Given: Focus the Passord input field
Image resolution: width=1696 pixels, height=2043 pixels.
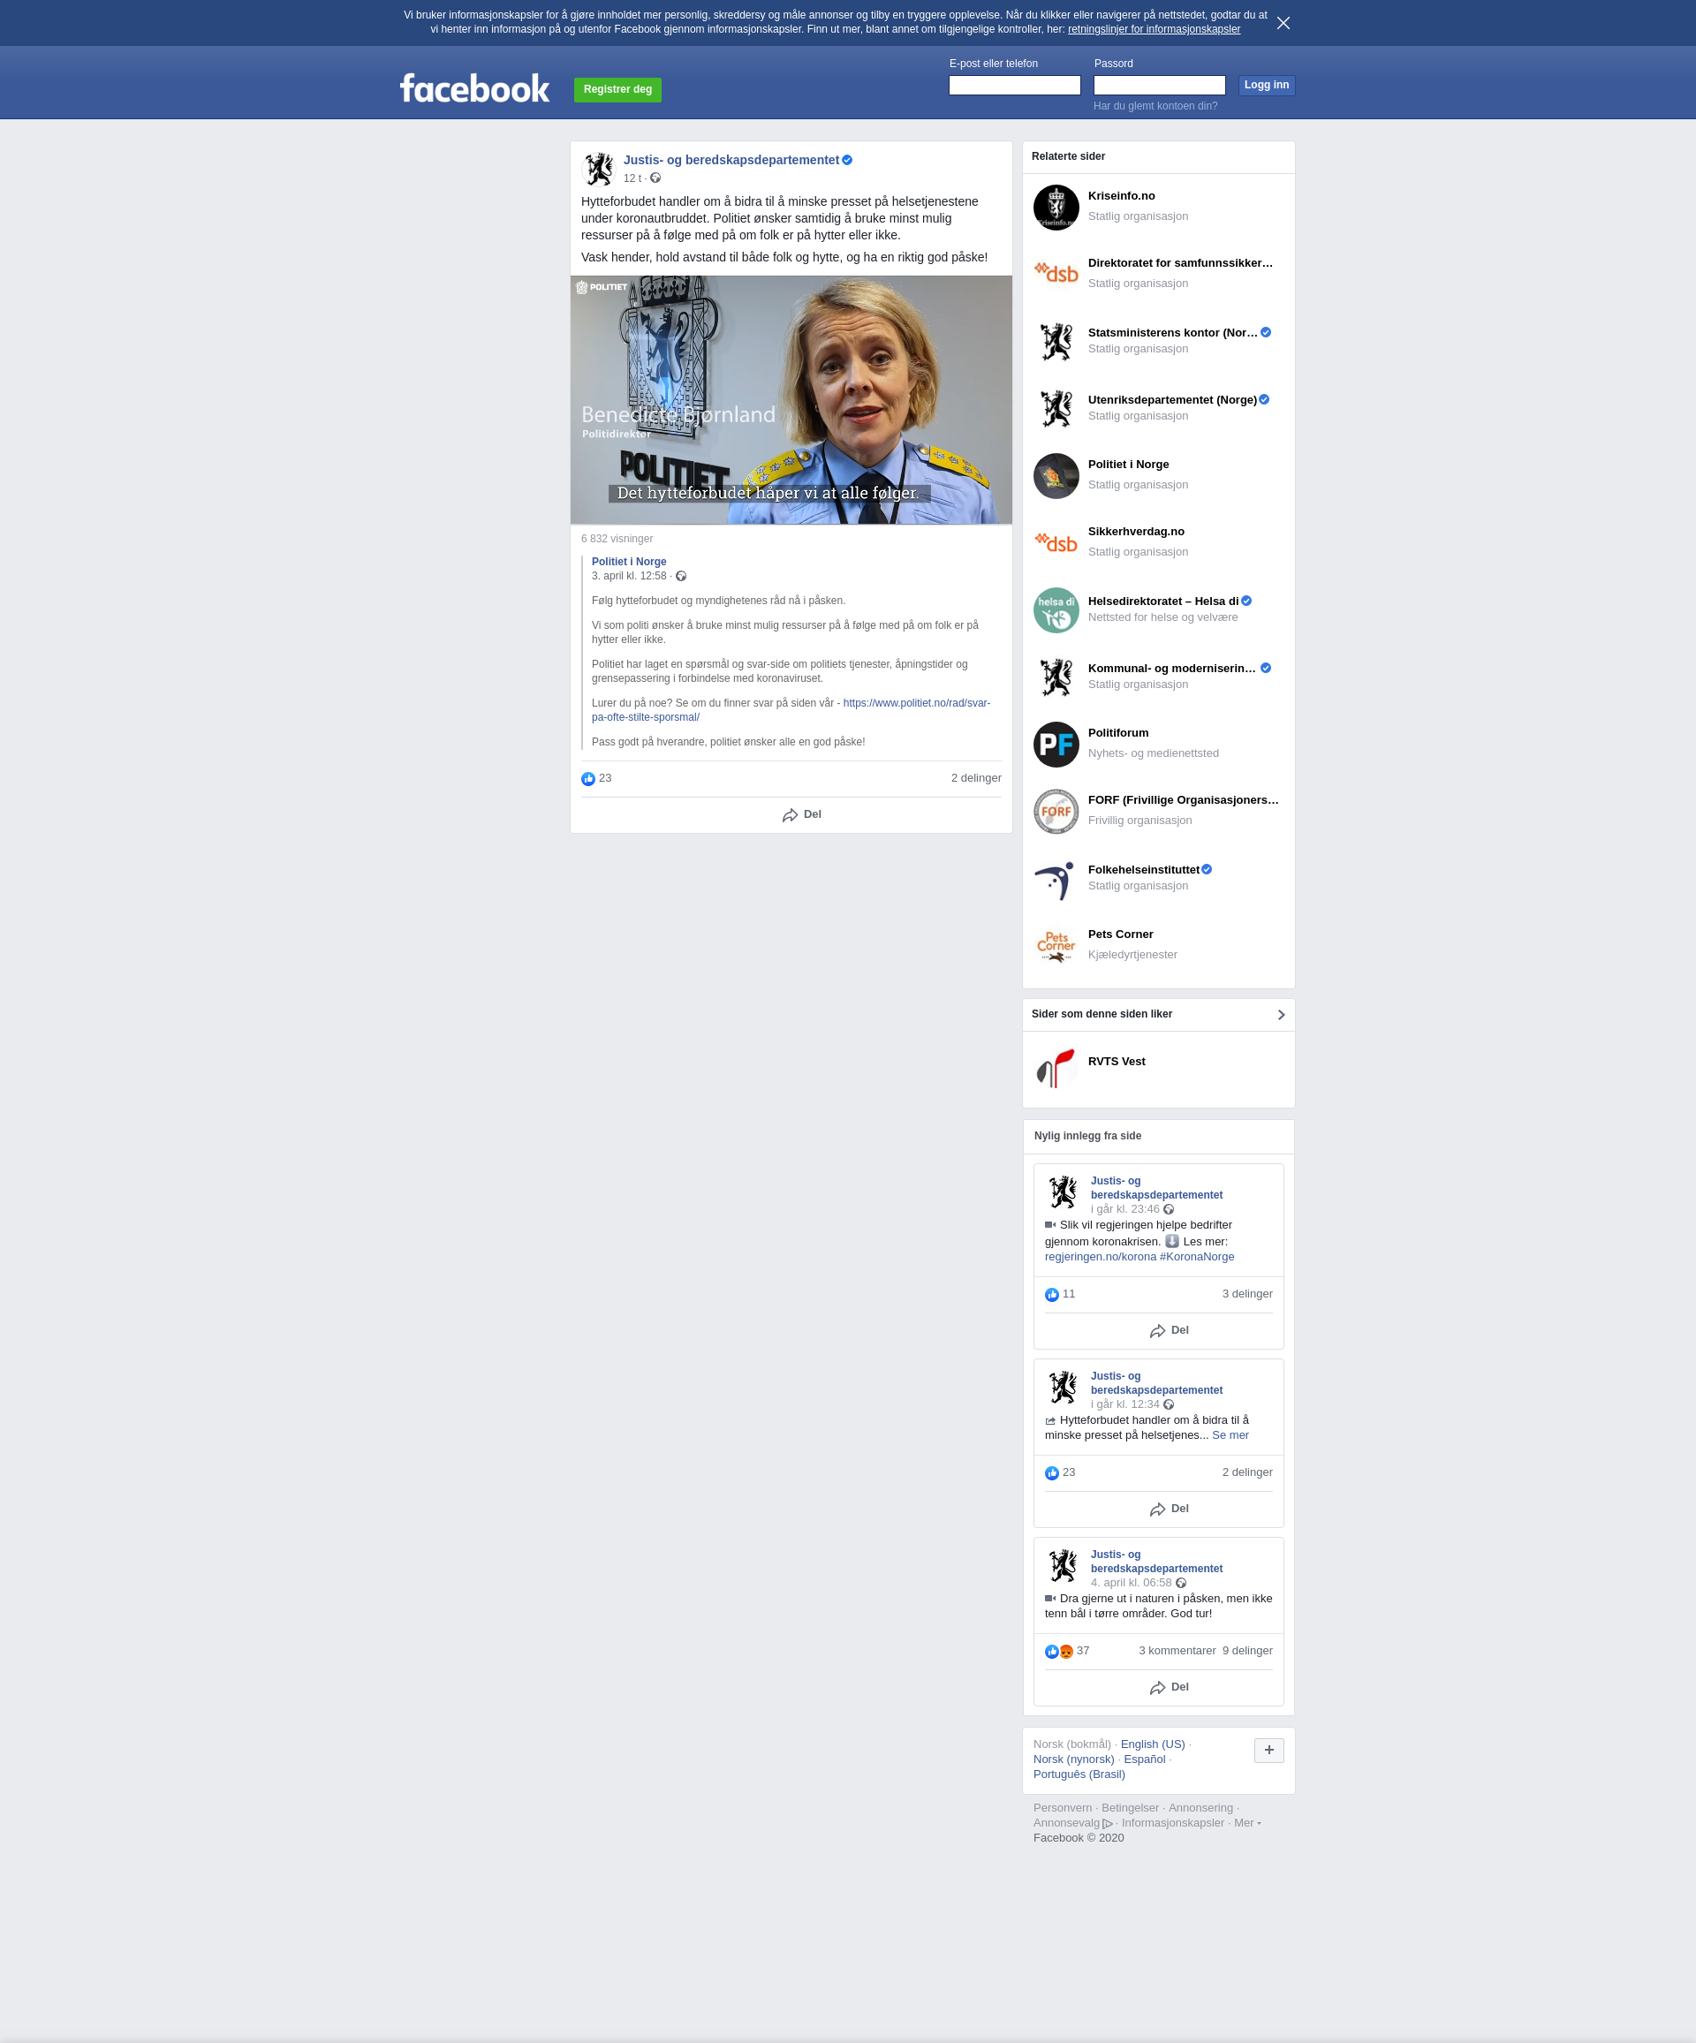Looking at the screenshot, I should tap(1159, 86).
